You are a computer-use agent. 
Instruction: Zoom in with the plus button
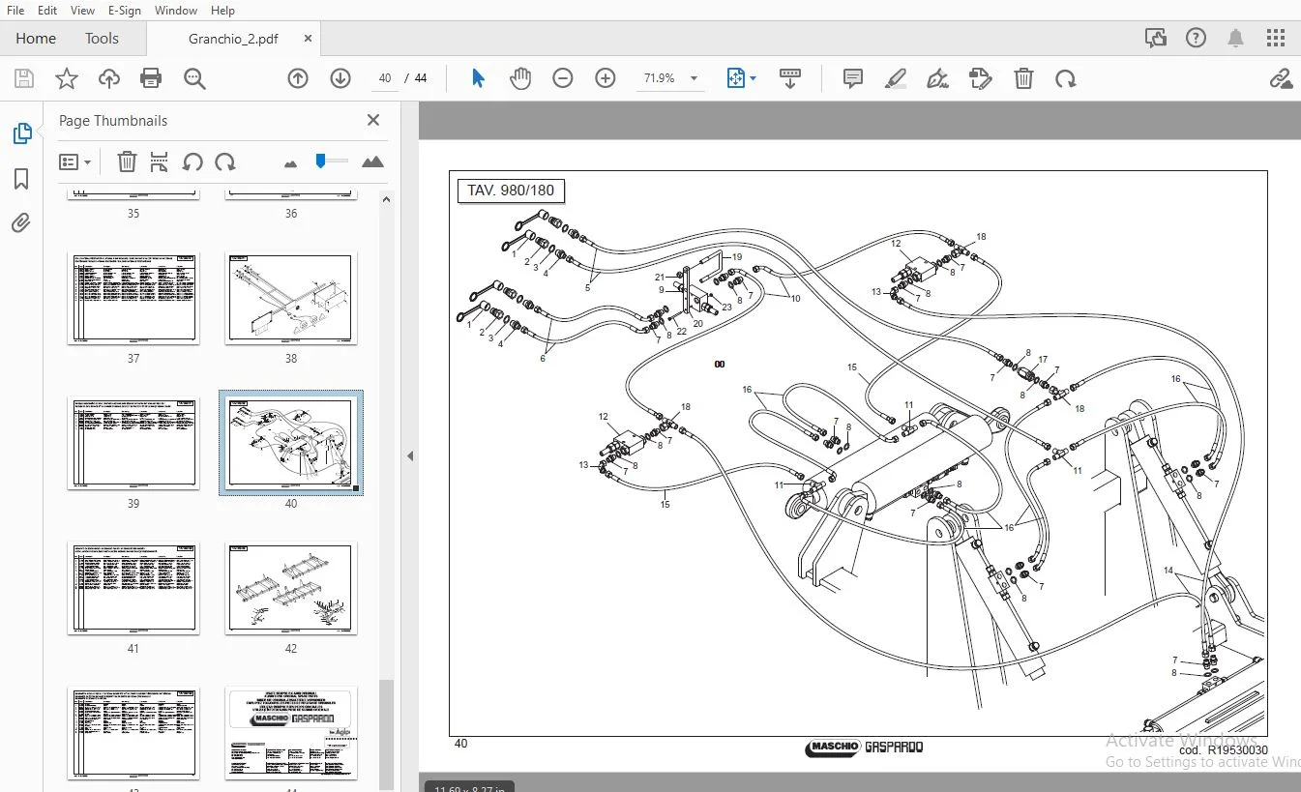pos(606,78)
